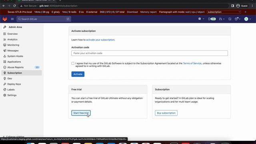The image size is (256, 144).
Task: Click Memory report in performance bar
Action: pos(148,12)
